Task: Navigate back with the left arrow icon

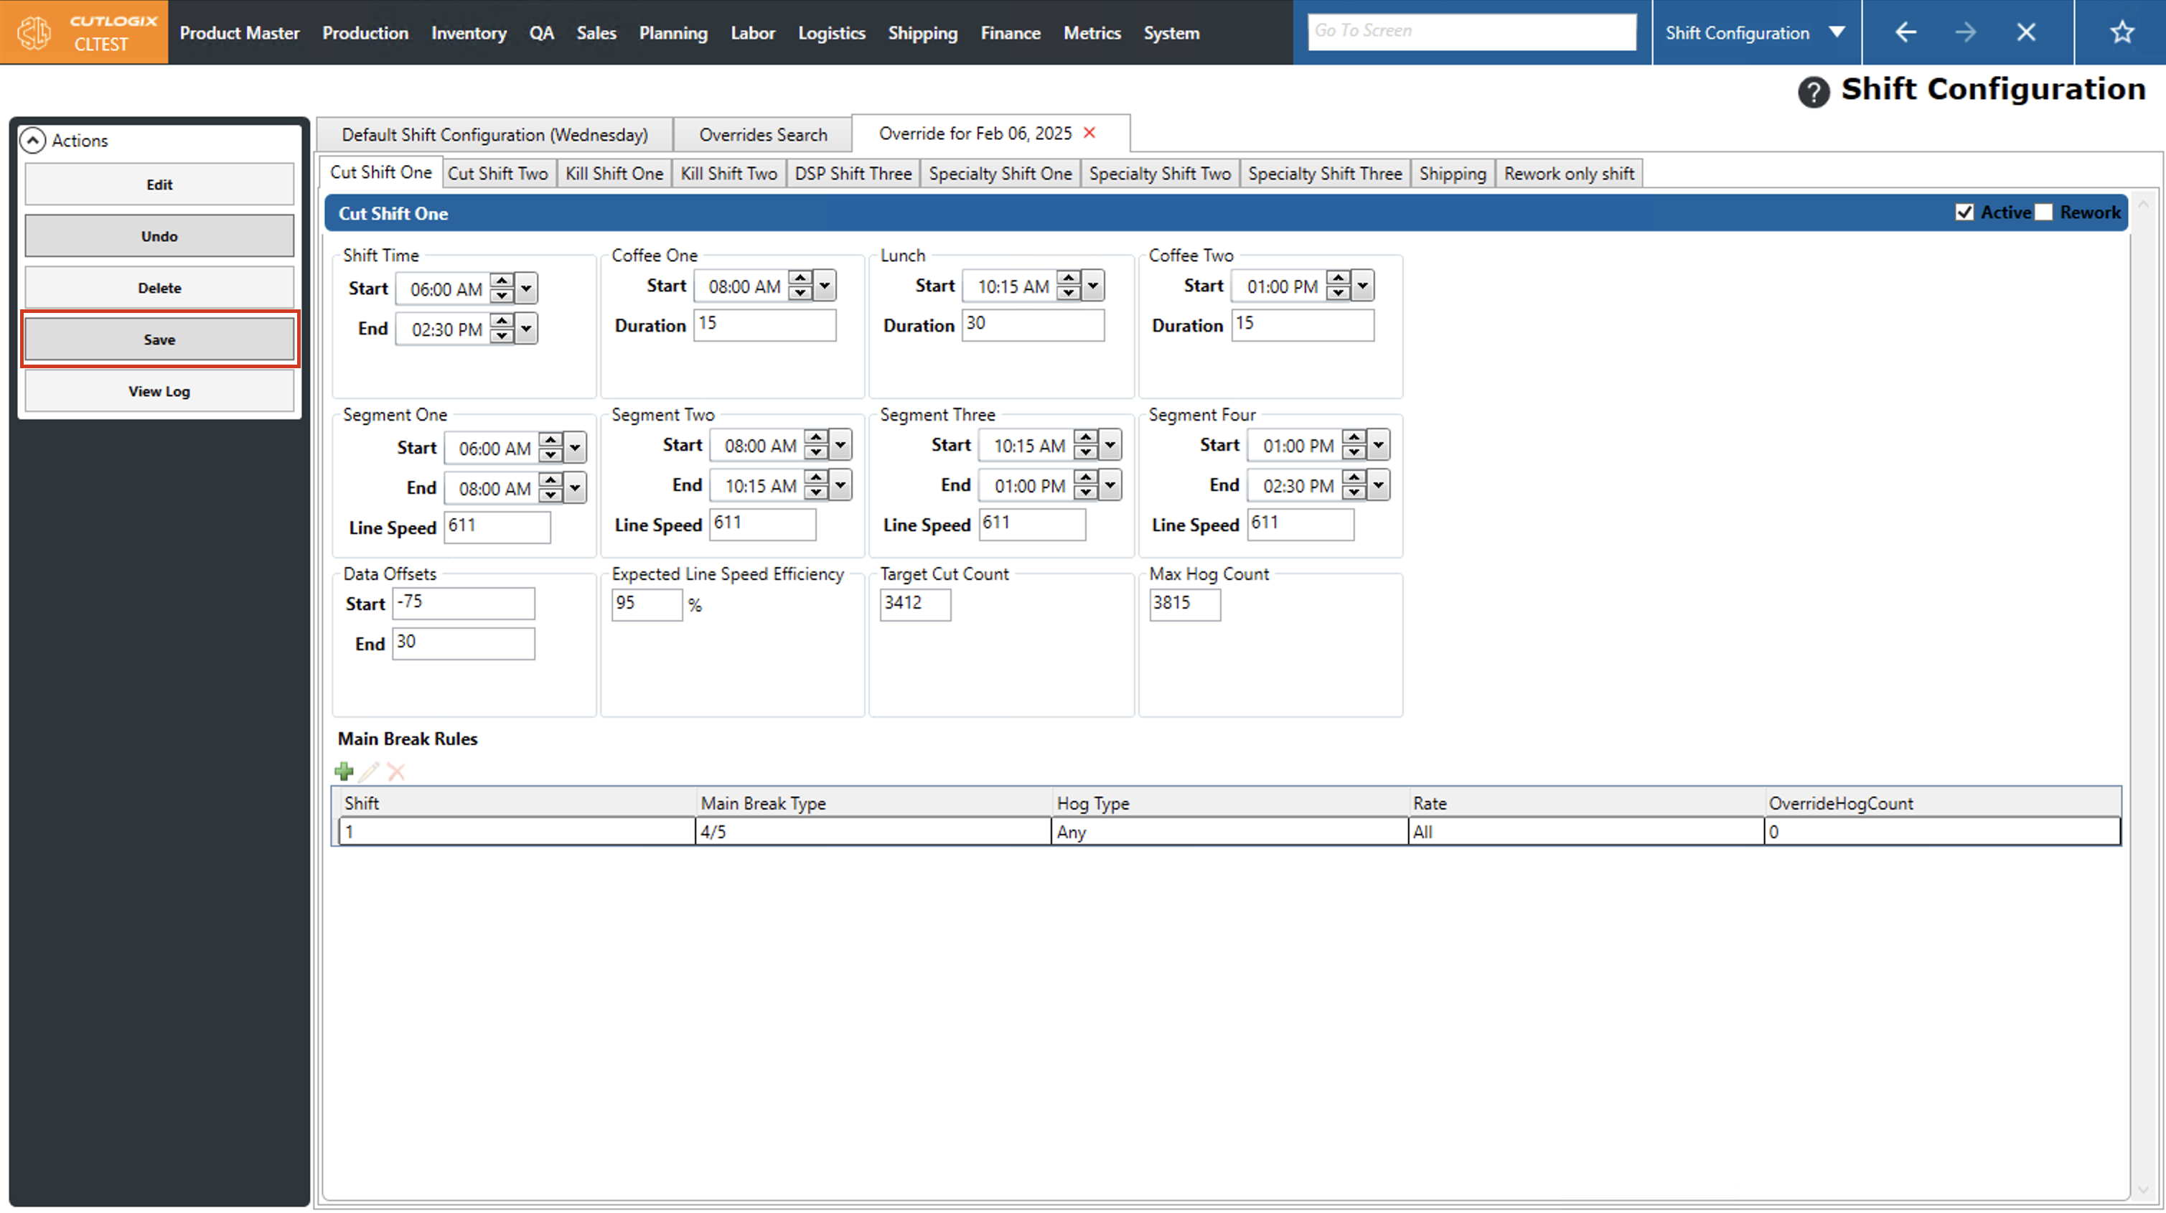Action: point(1905,33)
